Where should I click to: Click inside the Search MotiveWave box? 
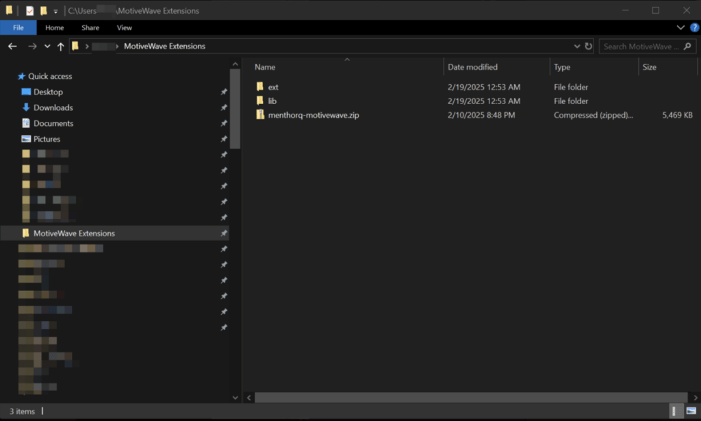[643, 46]
